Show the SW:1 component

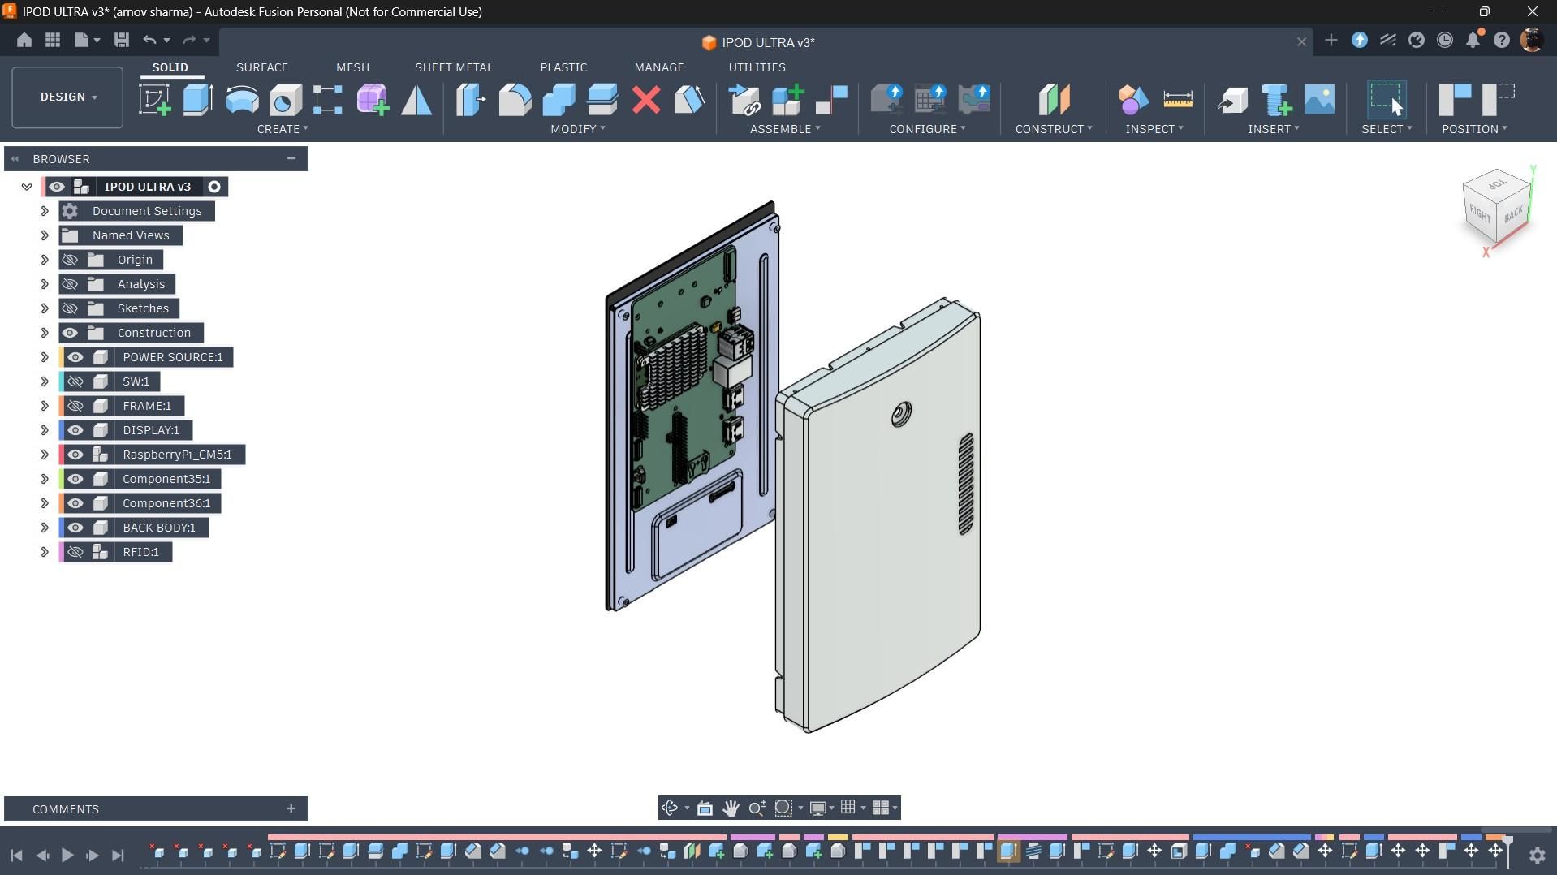click(x=75, y=381)
